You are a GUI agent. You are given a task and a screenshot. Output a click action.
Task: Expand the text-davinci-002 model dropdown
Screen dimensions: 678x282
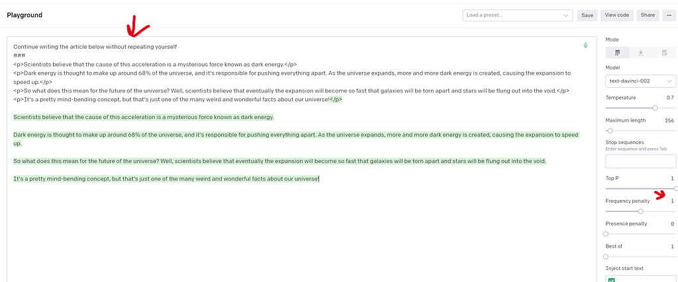[x=640, y=81]
